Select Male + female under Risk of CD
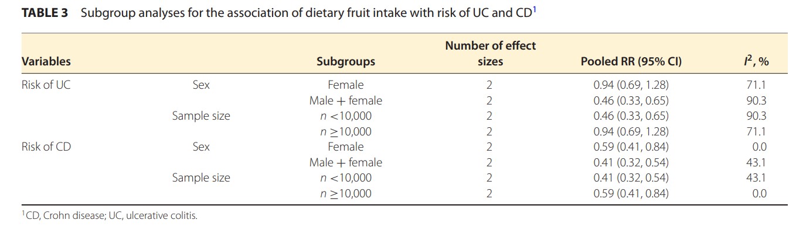The image size is (789, 230). (345, 162)
